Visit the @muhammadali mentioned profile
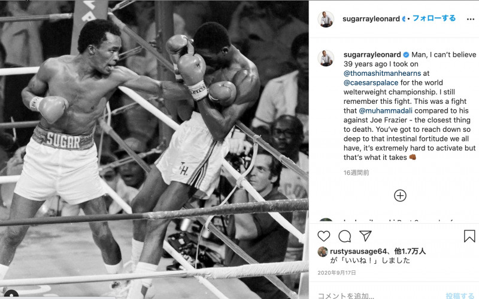Screen dimensions: 479x299 tap(386, 111)
